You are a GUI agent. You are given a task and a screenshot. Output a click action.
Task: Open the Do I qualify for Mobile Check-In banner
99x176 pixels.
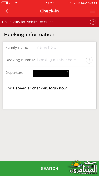[50, 22]
